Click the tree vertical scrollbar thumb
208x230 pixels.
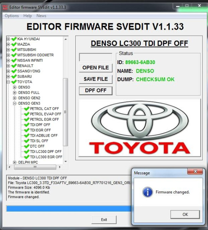65,112
